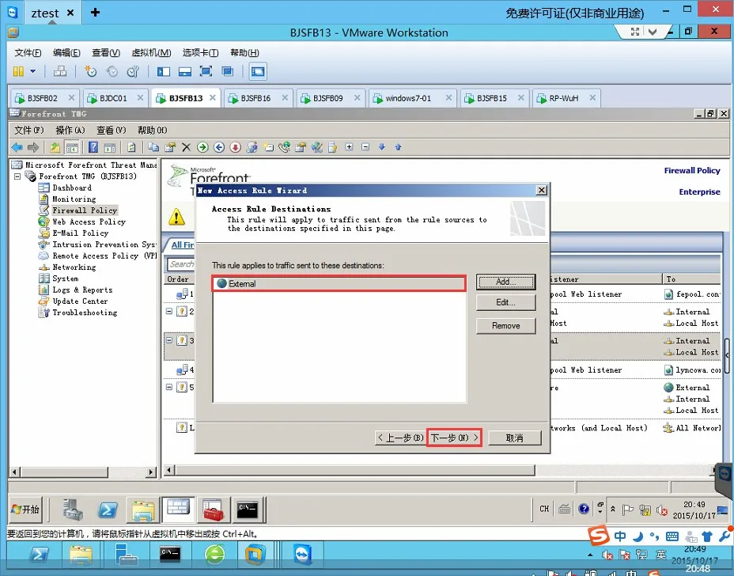
Task: Expand the host system tray hidden icons arrow
Action: point(590,555)
